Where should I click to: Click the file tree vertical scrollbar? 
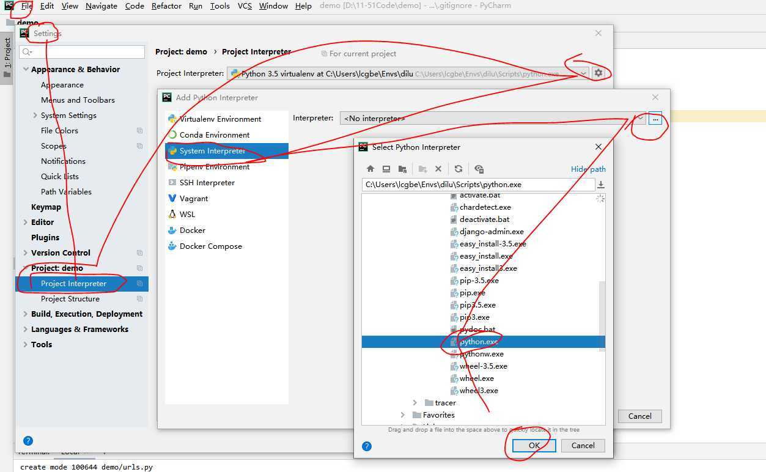click(602, 315)
